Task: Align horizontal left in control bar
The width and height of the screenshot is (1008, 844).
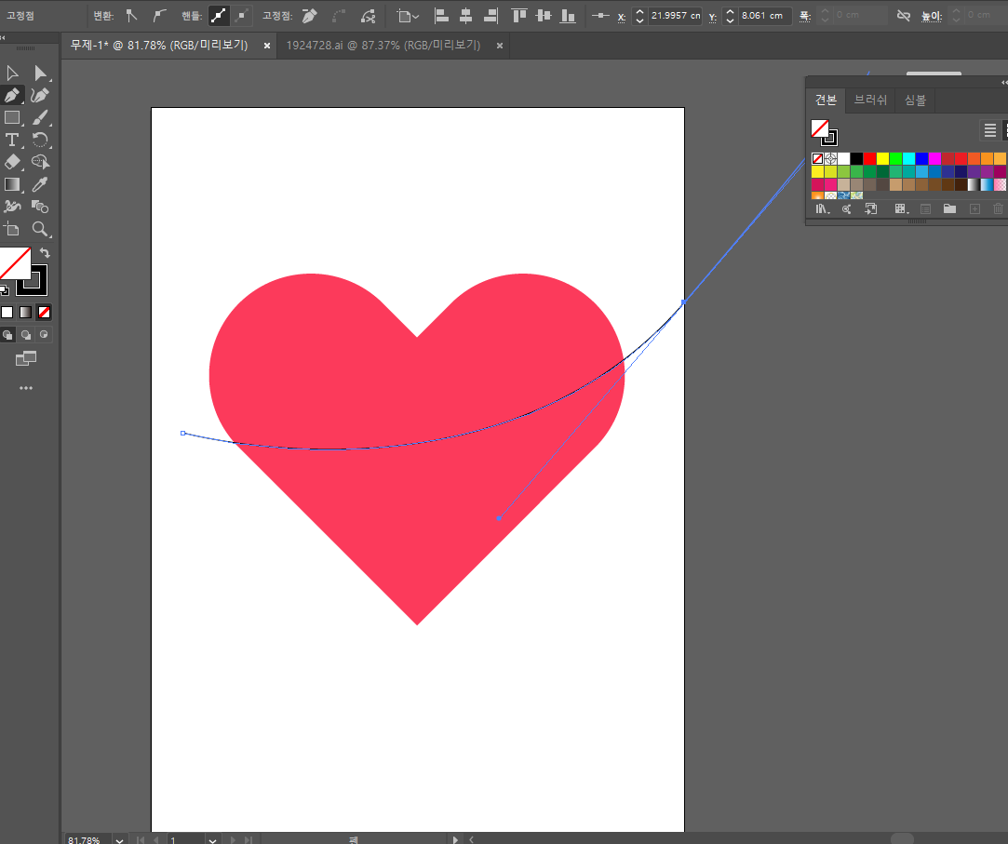Action: [x=442, y=16]
